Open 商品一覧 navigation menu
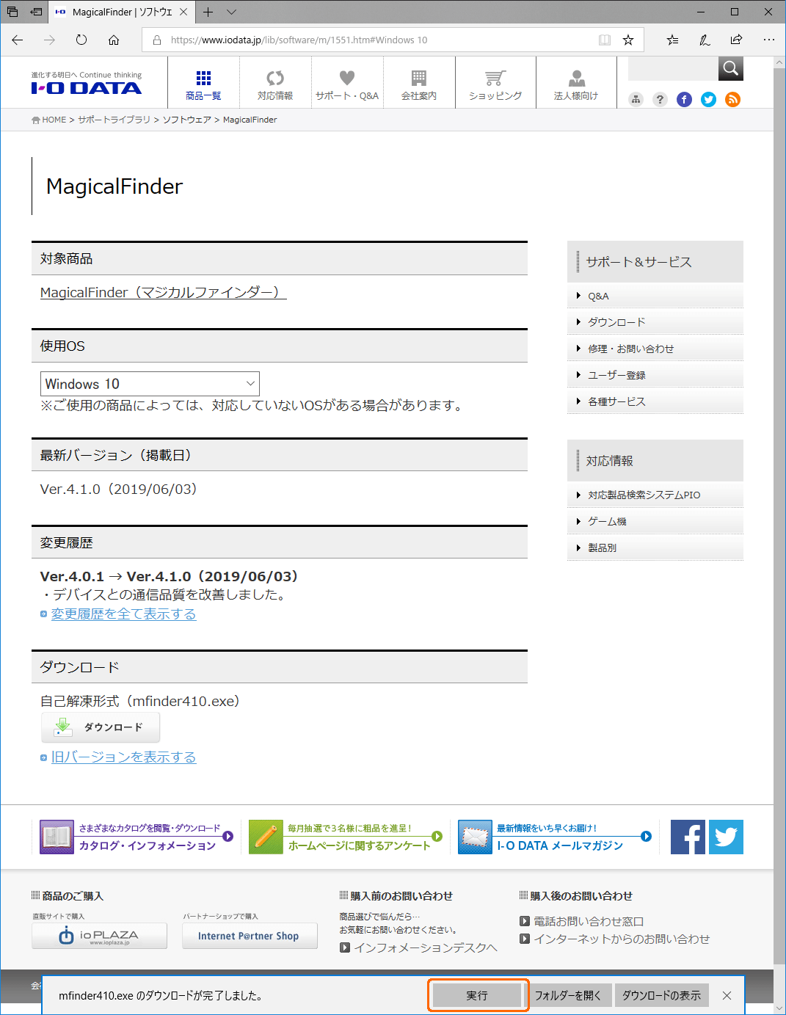The image size is (786, 1015). [x=203, y=85]
